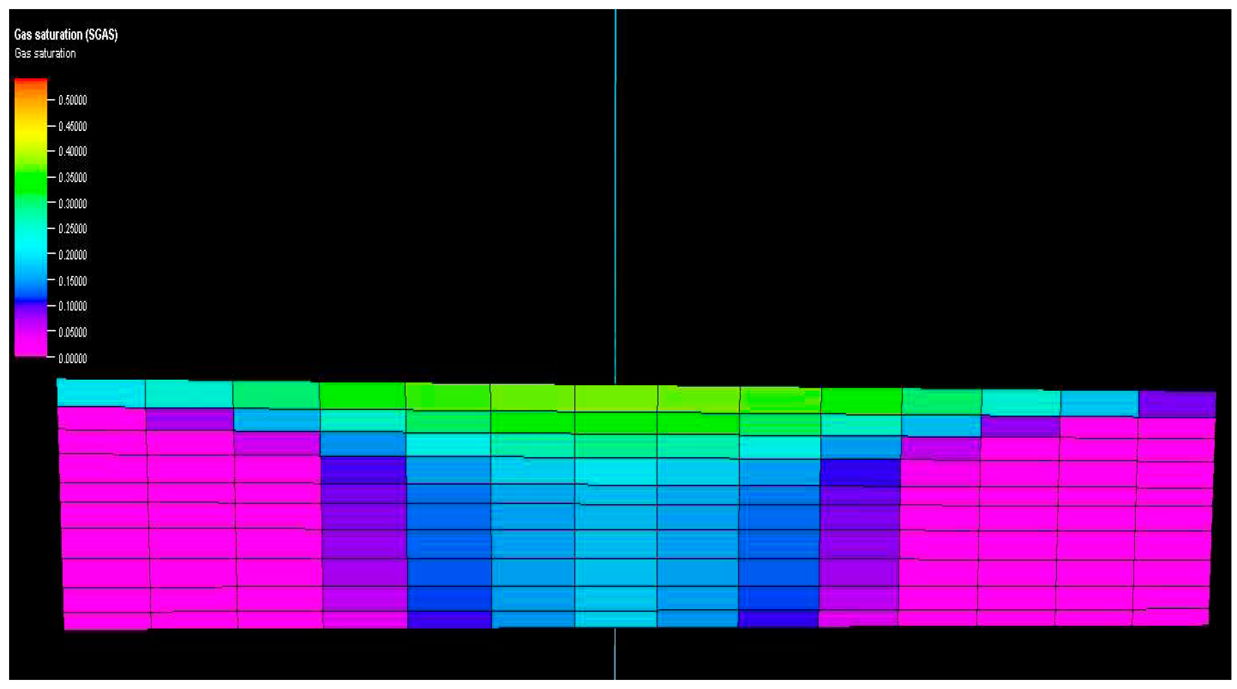This screenshot has height=689, width=1237.
Task: Click the Gas saturation (SGAS) legend title
Action: (x=66, y=36)
